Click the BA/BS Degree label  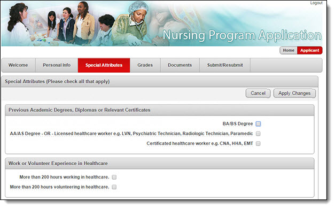point(238,124)
